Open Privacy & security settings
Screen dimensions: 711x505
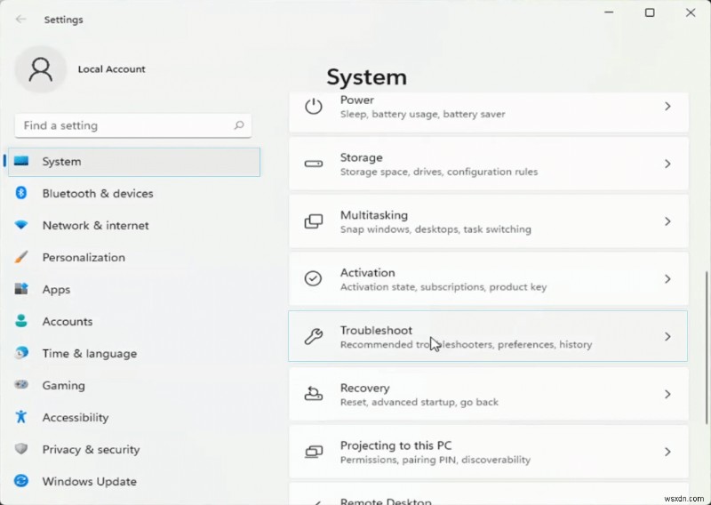tap(91, 450)
